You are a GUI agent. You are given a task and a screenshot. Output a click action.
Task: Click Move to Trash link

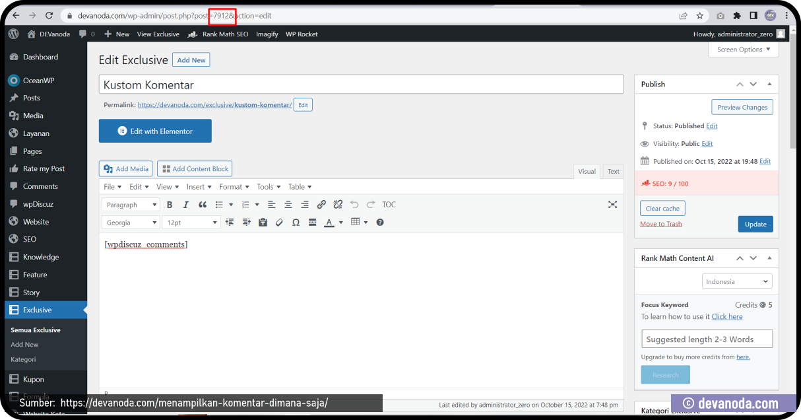point(660,224)
